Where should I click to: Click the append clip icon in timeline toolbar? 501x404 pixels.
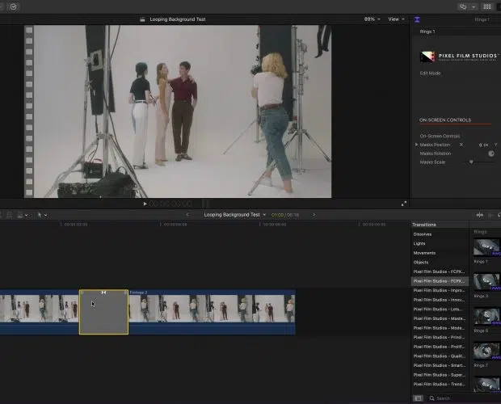[10, 215]
